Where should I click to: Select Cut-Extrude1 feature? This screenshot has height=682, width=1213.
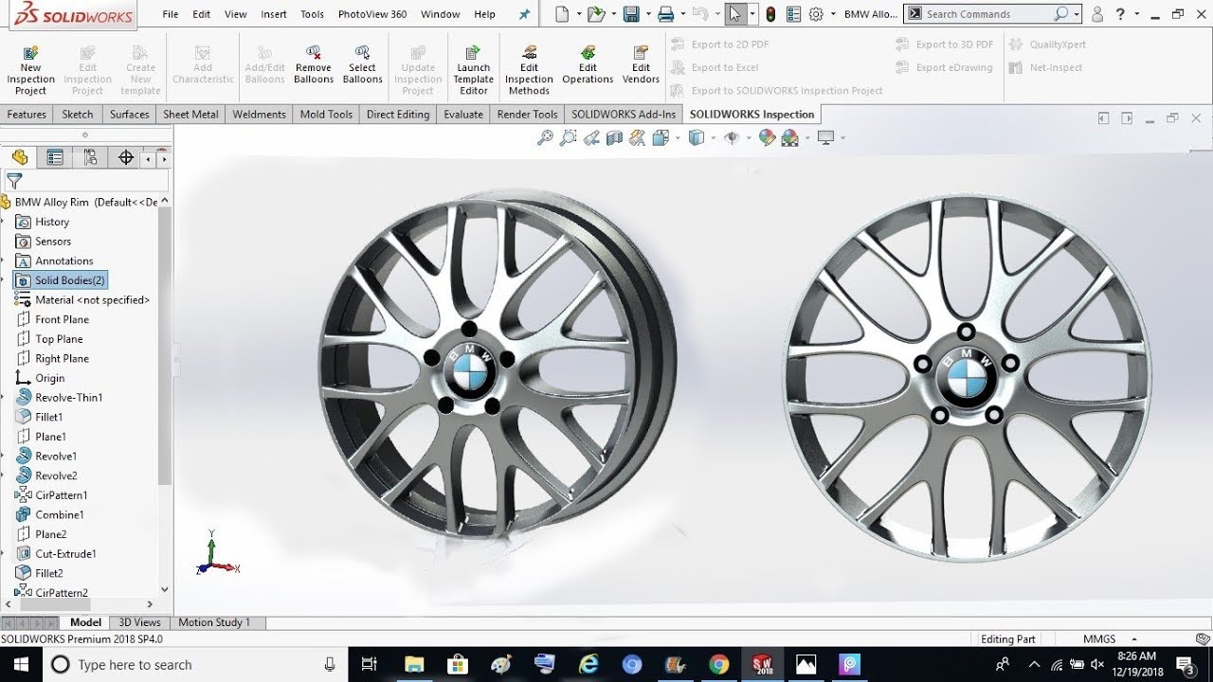tap(56, 554)
